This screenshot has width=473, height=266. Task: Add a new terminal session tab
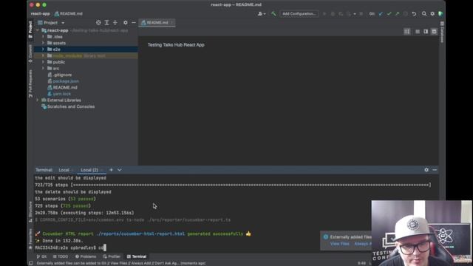tap(111, 170)
